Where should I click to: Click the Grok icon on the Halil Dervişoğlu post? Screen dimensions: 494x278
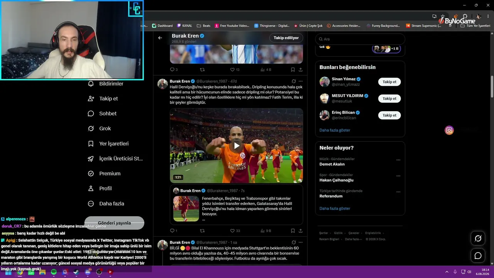pos(294,81)
